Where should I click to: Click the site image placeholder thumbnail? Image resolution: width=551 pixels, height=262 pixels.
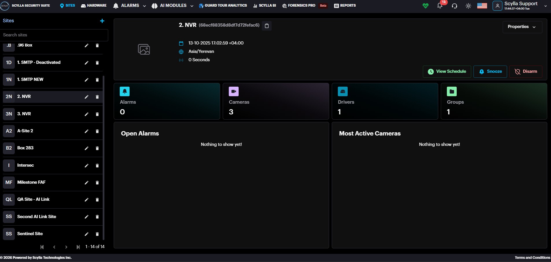144,49
